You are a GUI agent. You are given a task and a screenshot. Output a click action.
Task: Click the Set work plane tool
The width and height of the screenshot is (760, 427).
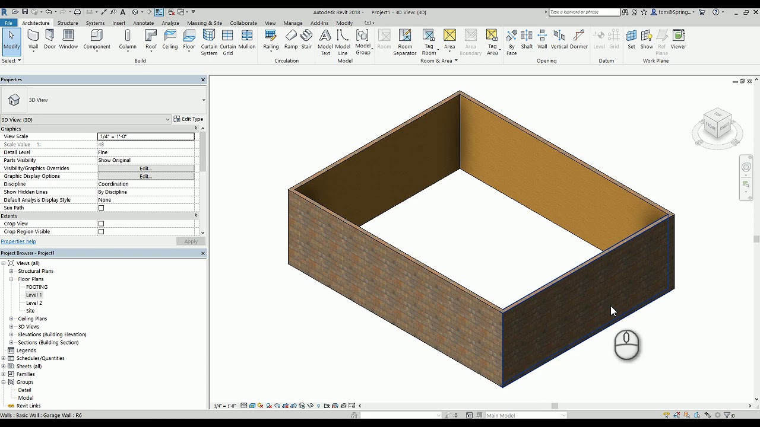631,40
